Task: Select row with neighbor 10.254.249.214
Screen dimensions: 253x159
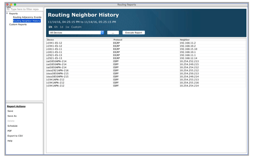Action: tap(146, 77)
